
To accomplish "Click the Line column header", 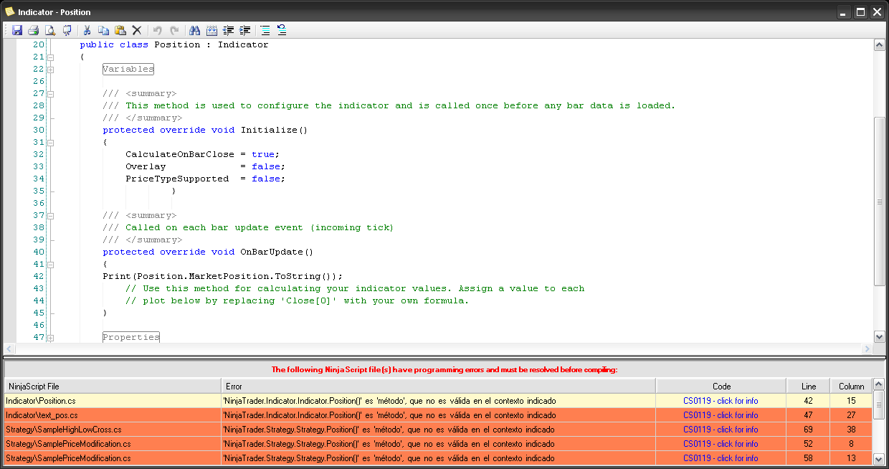I will click(808, 386).
